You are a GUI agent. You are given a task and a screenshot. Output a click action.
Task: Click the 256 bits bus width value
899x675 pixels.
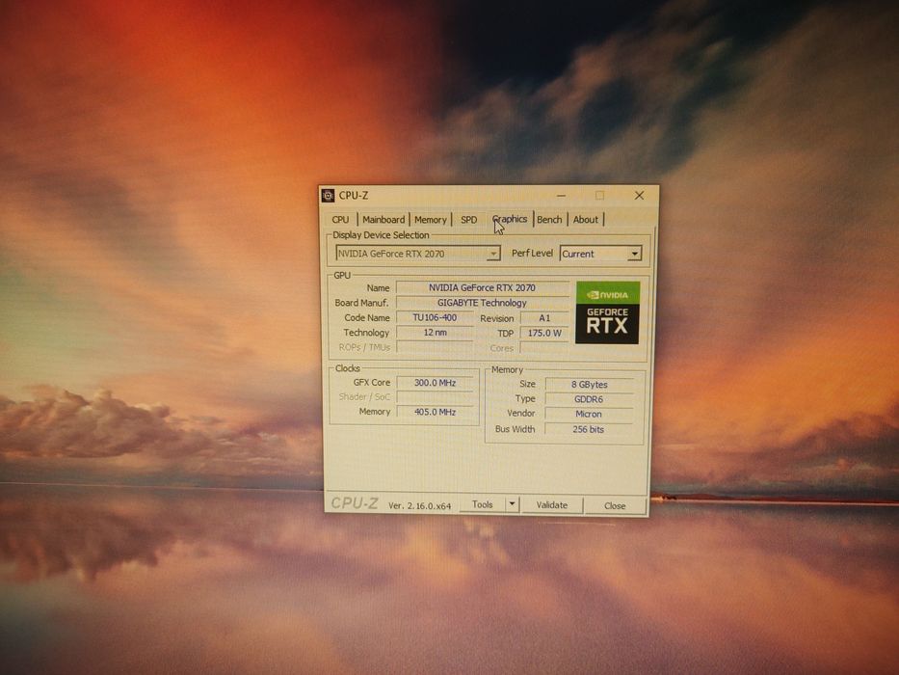pos(590,429)
